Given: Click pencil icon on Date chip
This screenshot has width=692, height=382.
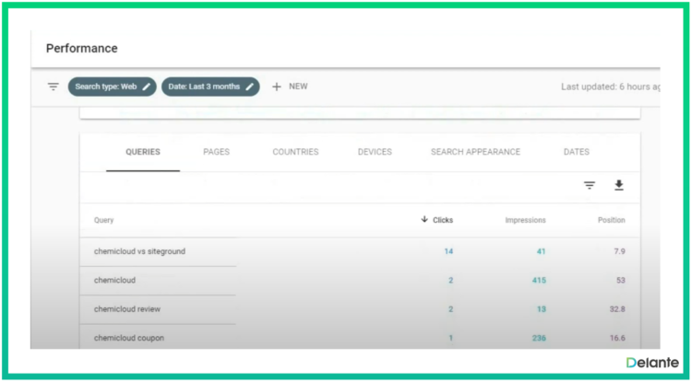Looking at the screenshot, I should [250, 87].
